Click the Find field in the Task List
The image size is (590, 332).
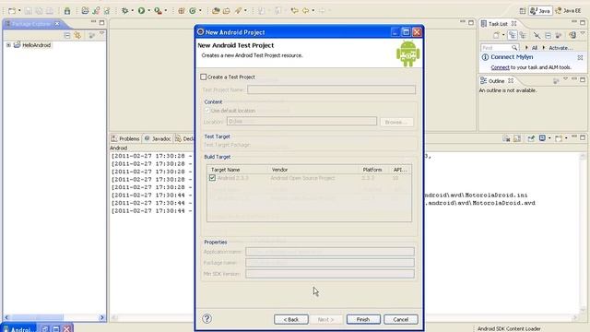click(x=500, y=48)
